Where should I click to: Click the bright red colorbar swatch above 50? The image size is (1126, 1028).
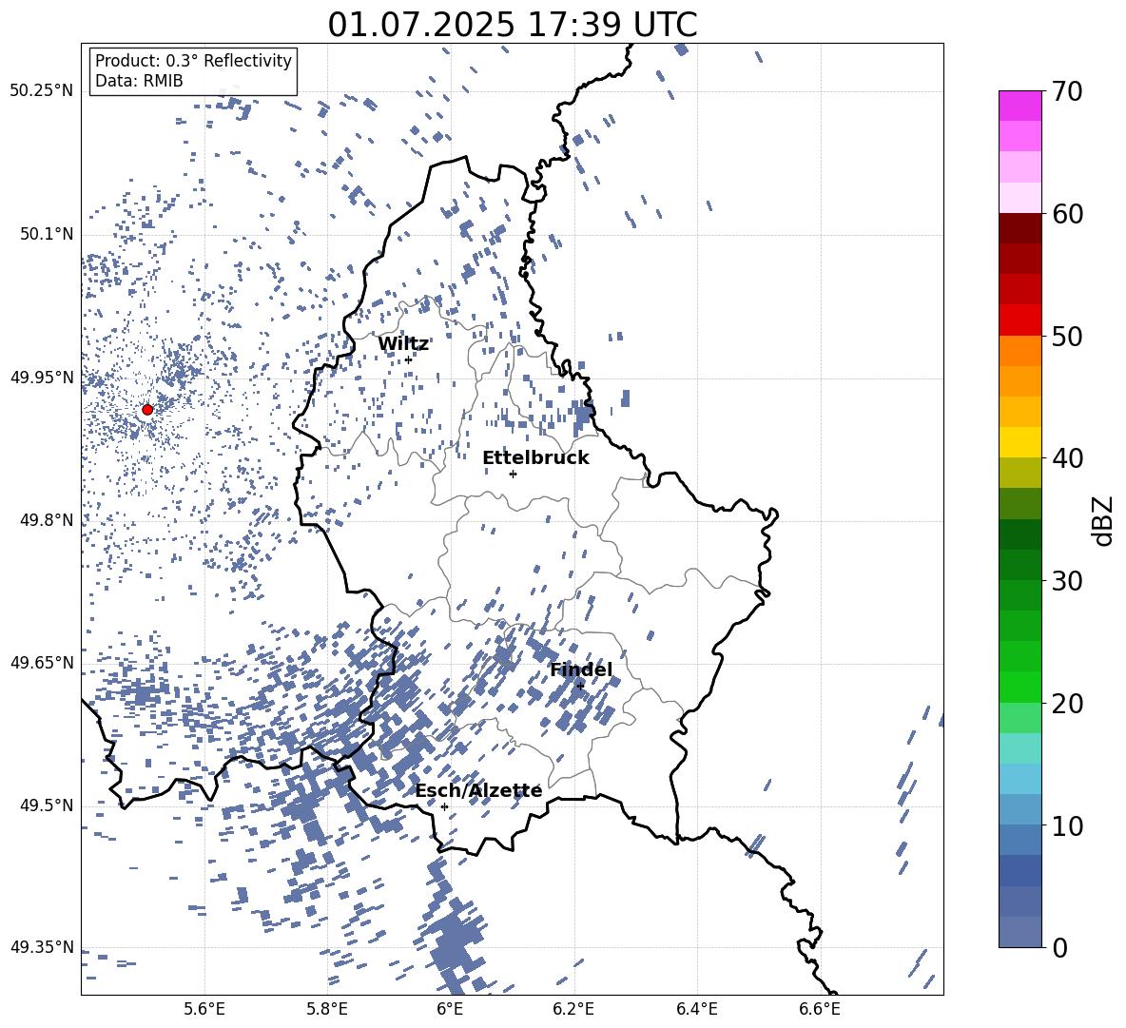point(1019,320)
